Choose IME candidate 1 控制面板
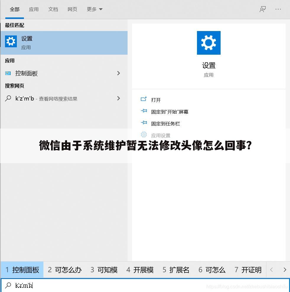 click(x=22, y=270)
